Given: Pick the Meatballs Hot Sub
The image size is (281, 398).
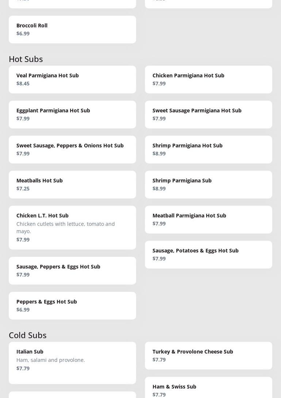Looking at the screenshot, I should (72, 185).
